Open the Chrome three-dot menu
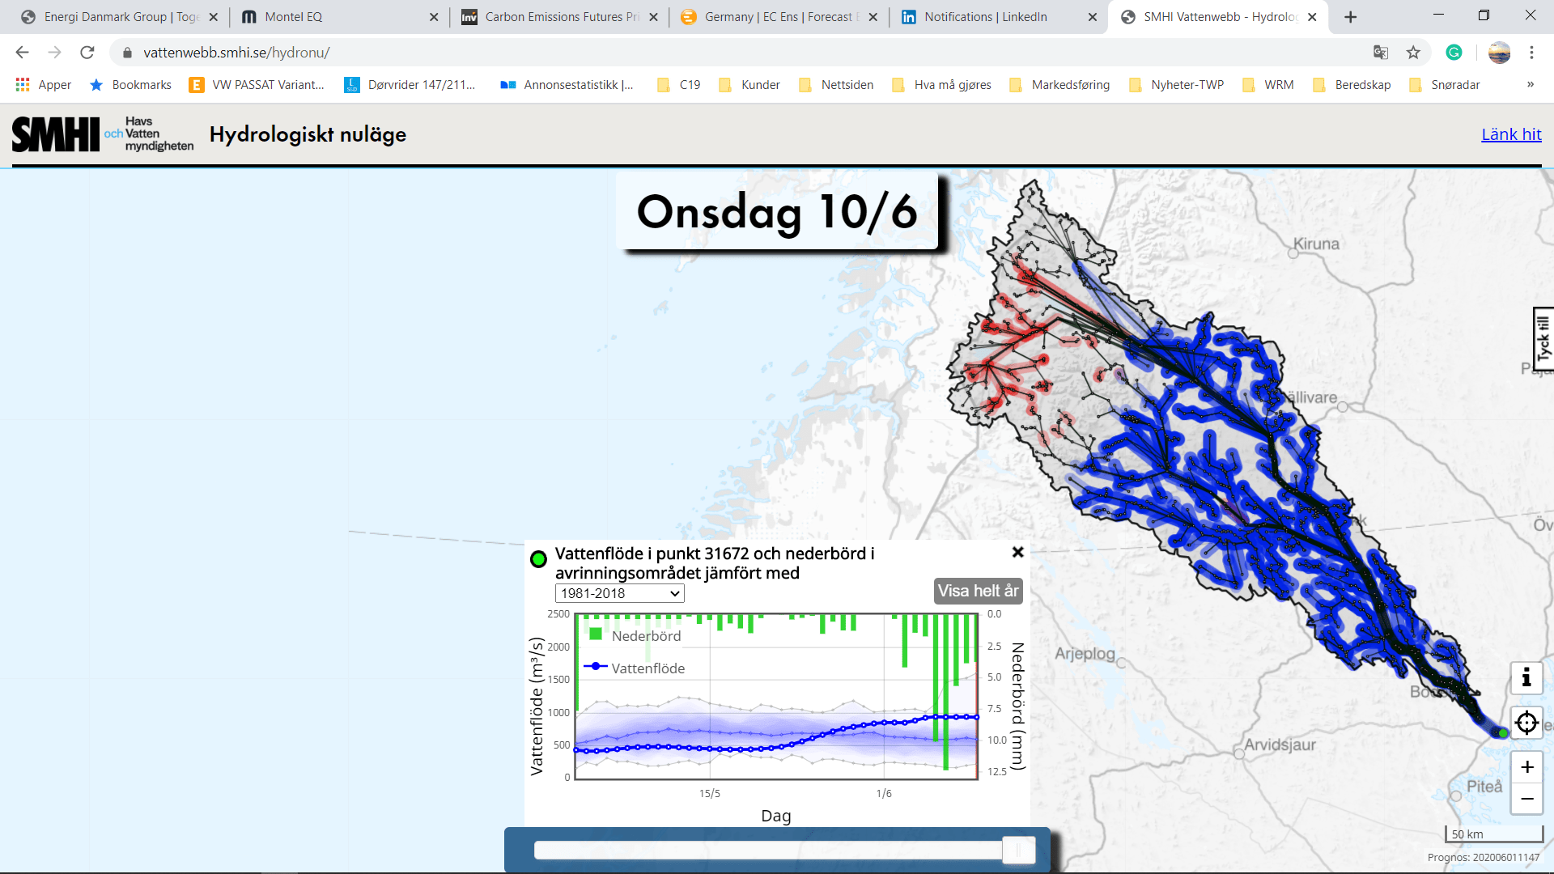 pos(1531,53)
